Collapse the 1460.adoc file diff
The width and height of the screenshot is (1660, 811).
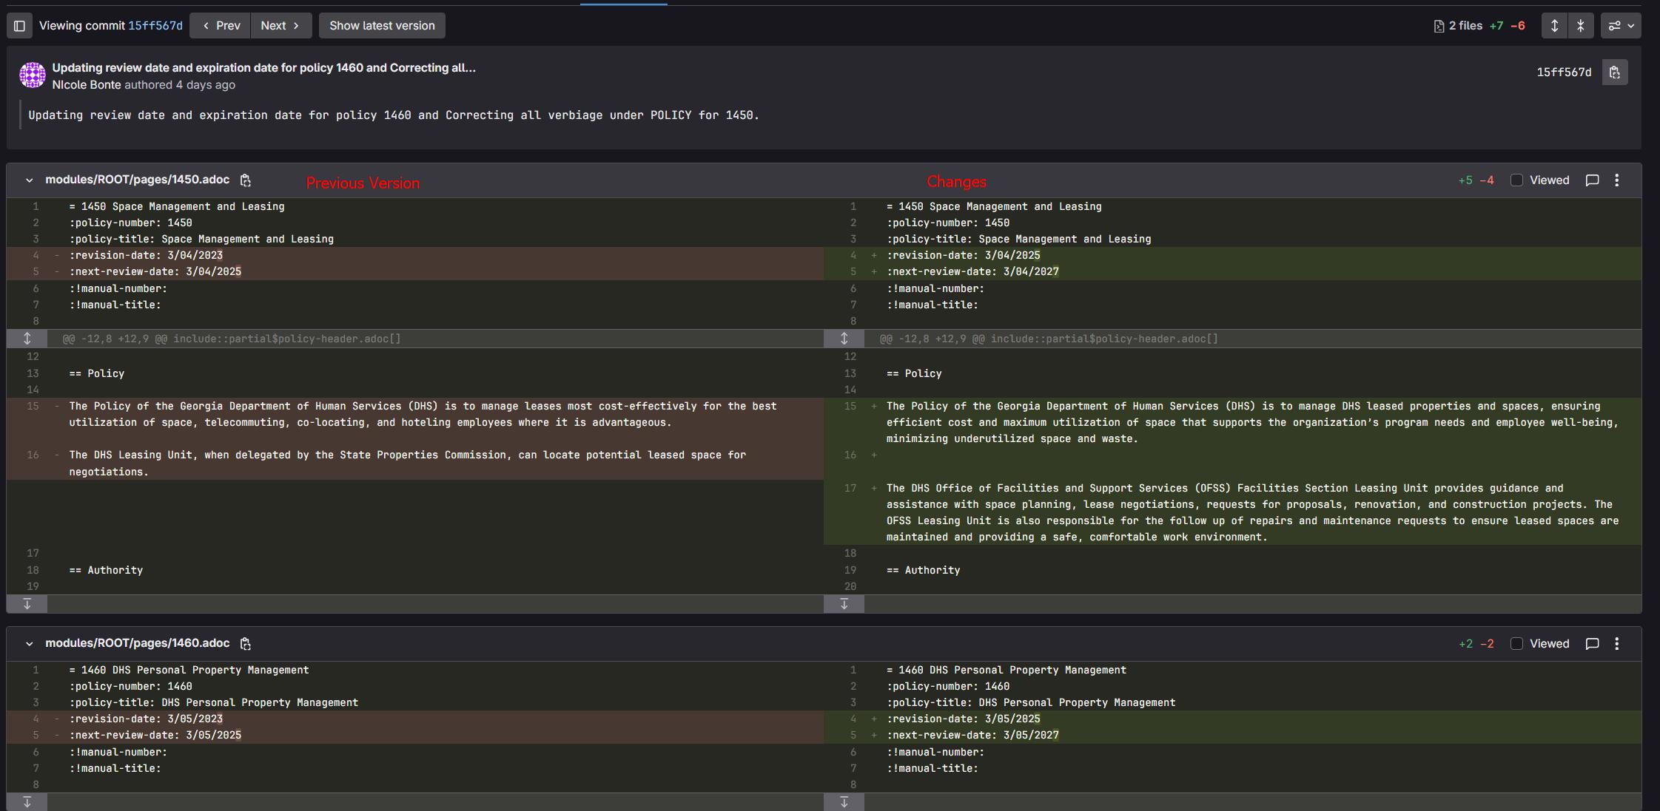click(x=29, y=644)
